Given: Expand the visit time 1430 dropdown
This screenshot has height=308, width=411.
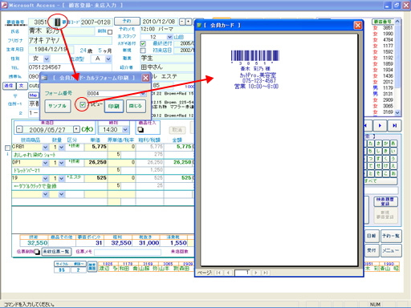Looking at the screenshot, I should [125, 130].
